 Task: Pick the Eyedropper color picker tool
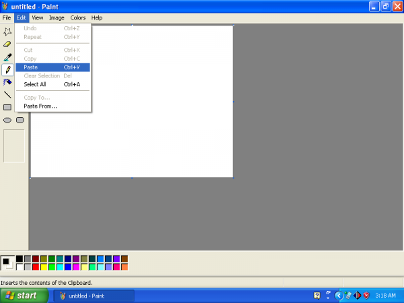point(7,57)
